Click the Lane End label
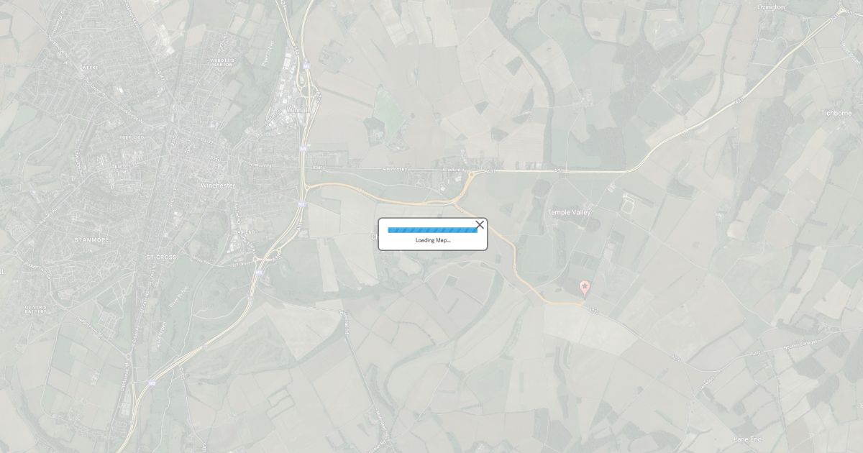 747,439
